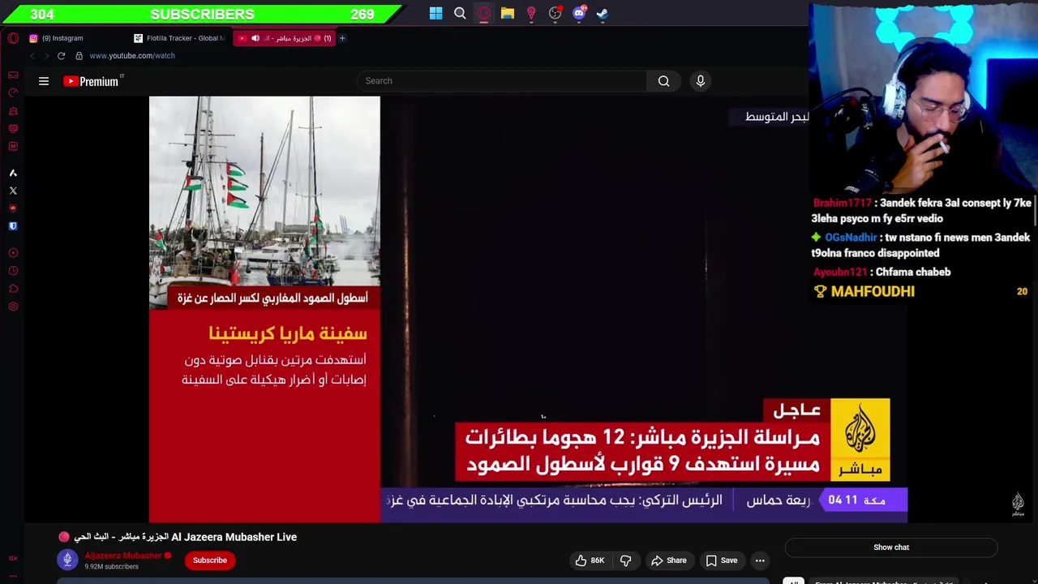Click the YouTube search magnifier button
Screen dimensions: 1038x584
point(664,81)
